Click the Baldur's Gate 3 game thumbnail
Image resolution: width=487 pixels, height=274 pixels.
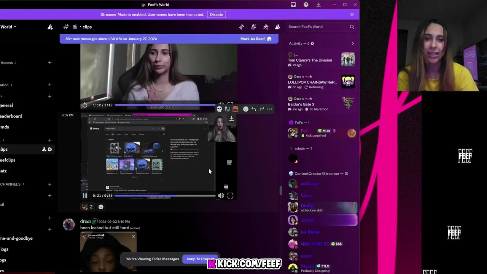[348, 104]
